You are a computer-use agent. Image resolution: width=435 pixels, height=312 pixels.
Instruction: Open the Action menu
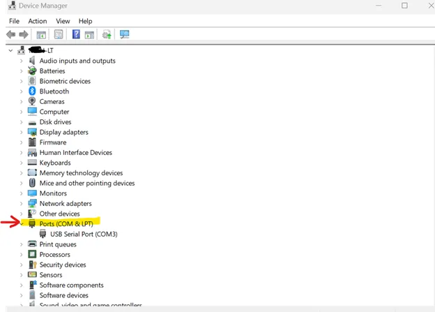click(x=38, y=21)
